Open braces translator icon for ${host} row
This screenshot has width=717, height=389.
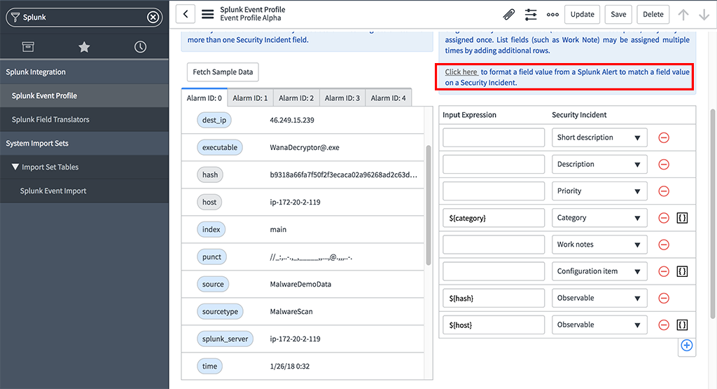point(682,325)
